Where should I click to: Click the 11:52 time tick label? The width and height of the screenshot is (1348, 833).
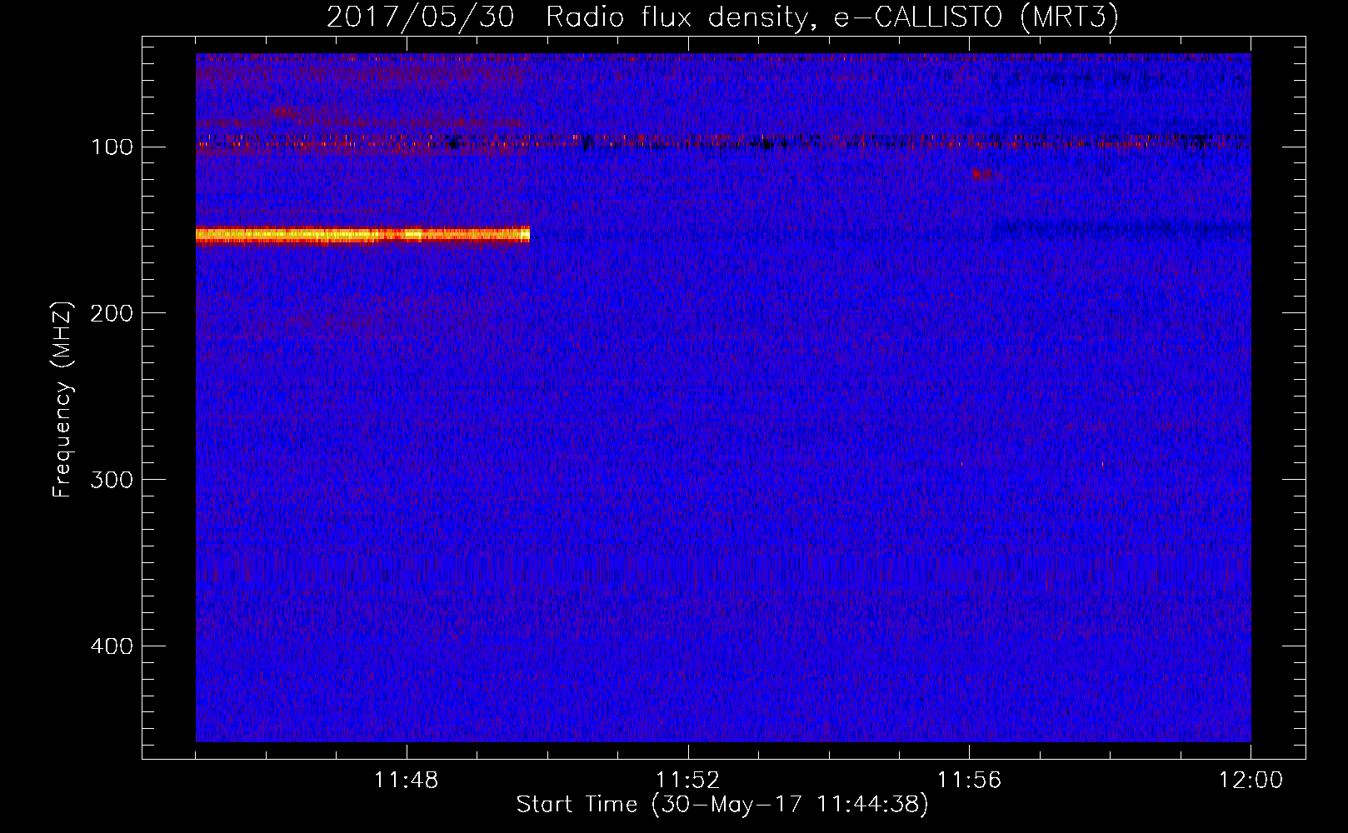click(x=687, y=781)
